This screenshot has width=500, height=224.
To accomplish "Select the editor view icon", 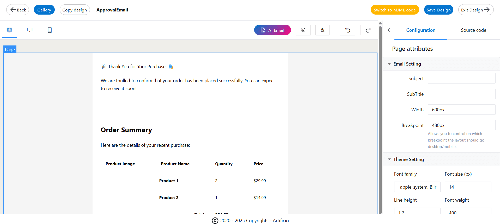I will [9, 30].
